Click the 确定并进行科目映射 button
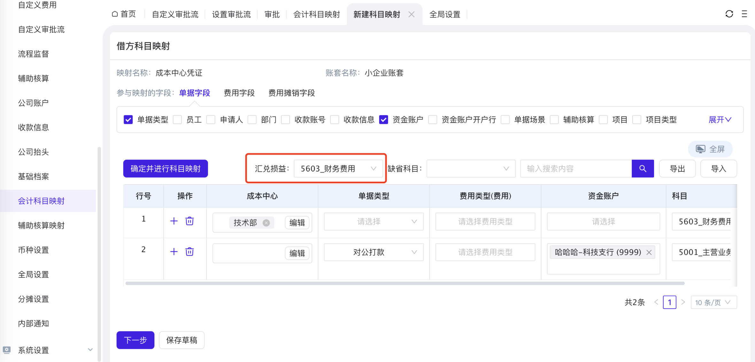 (x=165, y=169)
